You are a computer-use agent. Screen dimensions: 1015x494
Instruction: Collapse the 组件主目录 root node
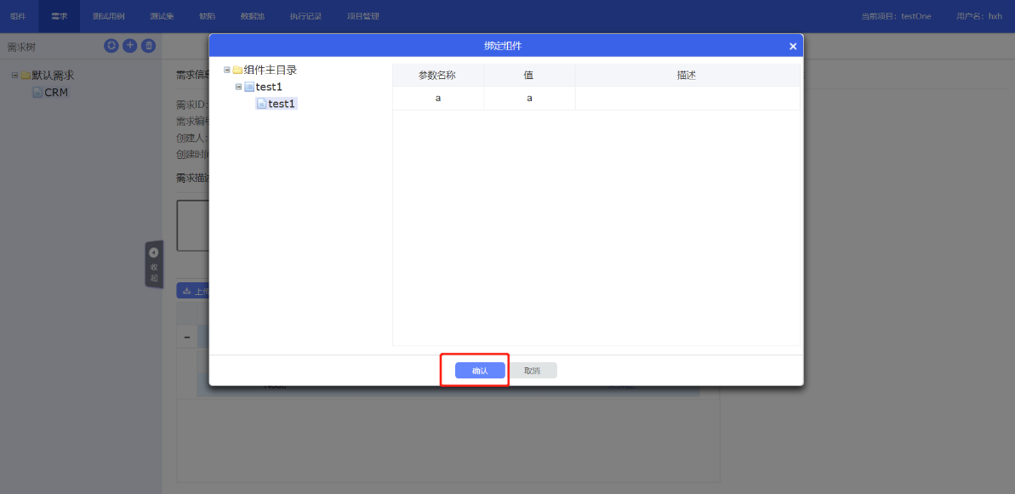click(227, 70)
